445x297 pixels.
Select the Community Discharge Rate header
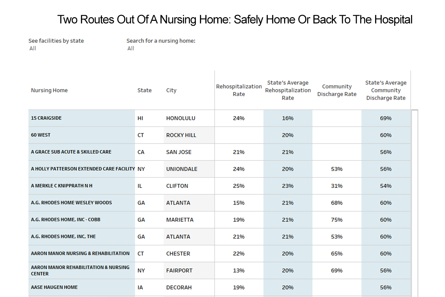point(337,90)
